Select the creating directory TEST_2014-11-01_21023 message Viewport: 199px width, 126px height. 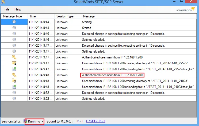point(135,81)
